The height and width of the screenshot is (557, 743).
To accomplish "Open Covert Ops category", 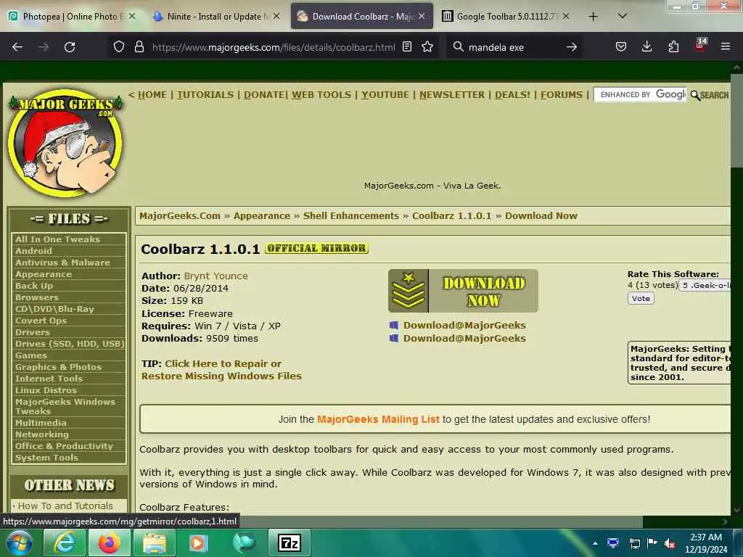I will (x=41, y=321).
